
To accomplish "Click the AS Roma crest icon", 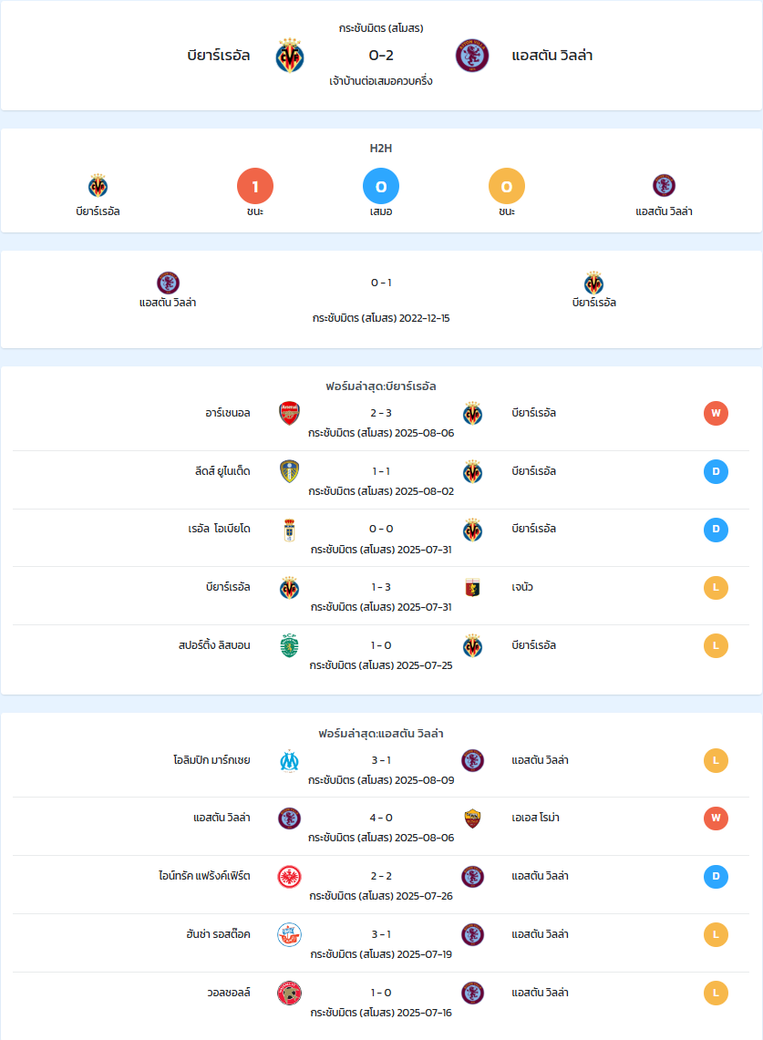I will [x=472, y=819].
